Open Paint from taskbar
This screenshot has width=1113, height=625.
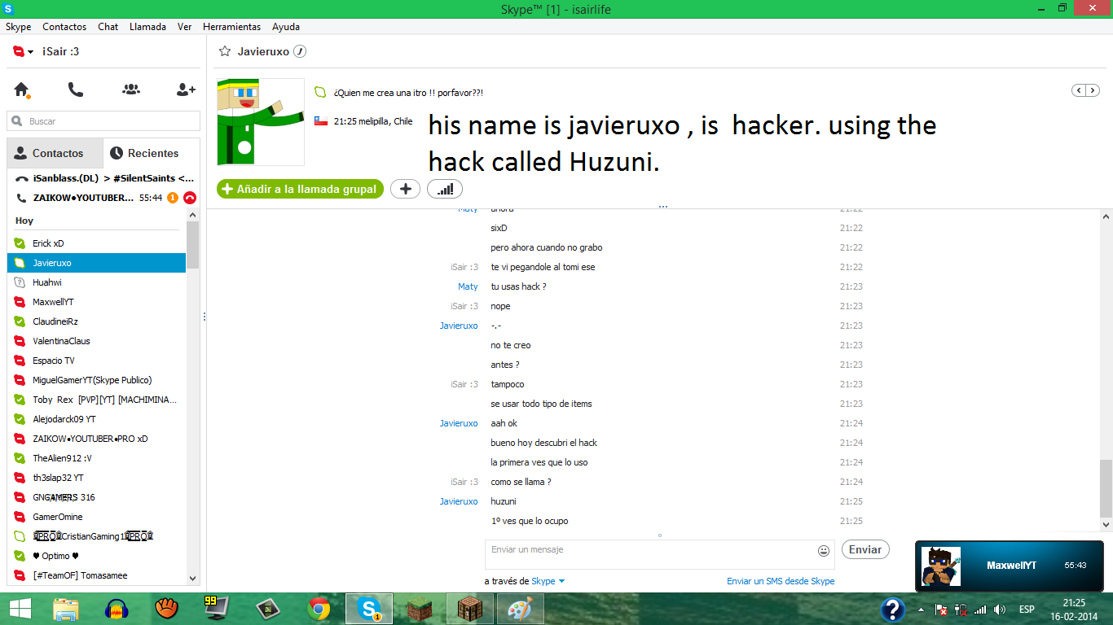(x=520, y=609)
